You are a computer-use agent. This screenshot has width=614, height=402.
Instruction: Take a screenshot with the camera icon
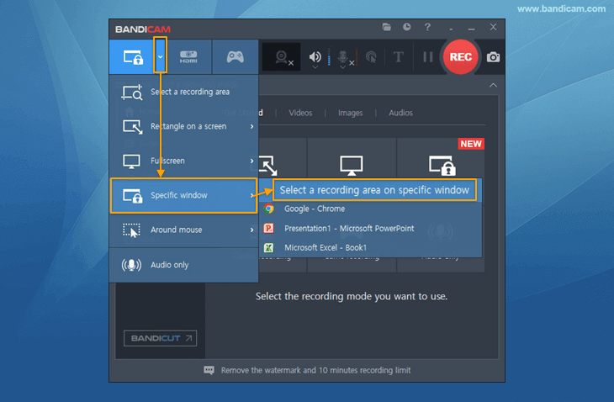(x=493, y=57)
